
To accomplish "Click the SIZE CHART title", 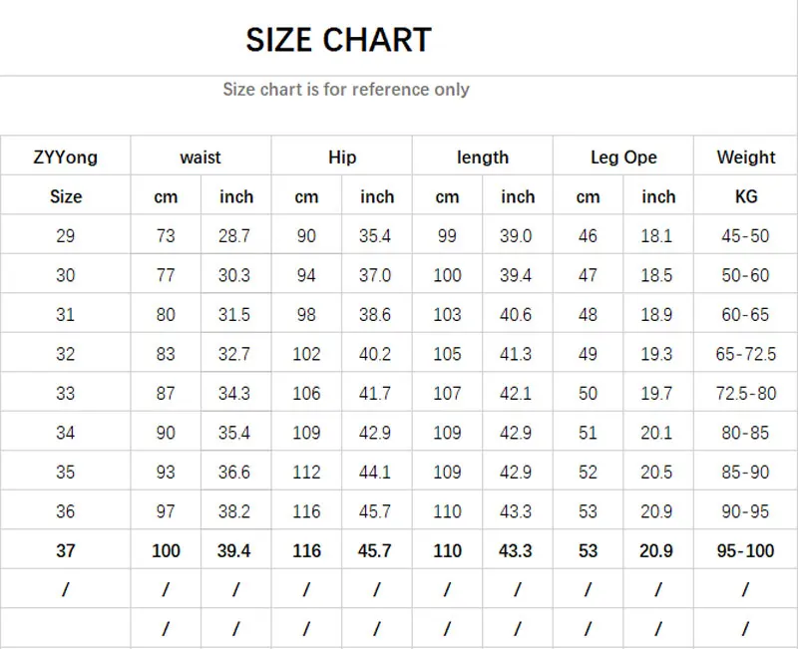I will tap(338, 40).
